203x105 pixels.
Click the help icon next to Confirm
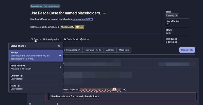[x=22, y=76]
